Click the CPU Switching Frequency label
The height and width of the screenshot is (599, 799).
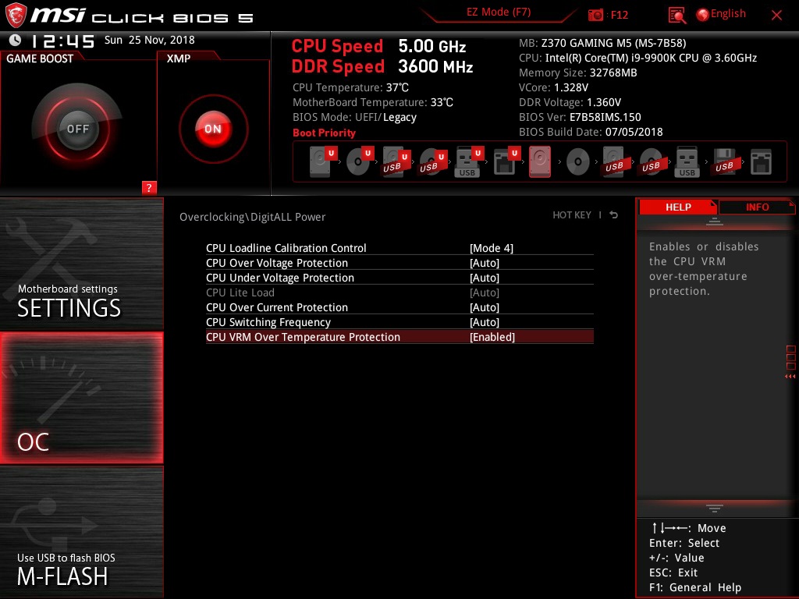[268, 322]
